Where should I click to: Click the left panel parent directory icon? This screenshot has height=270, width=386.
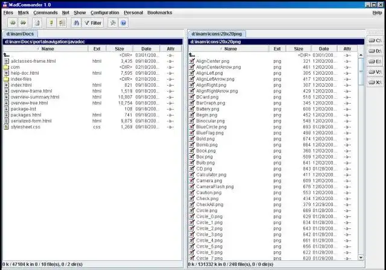(x=7, y=55)
